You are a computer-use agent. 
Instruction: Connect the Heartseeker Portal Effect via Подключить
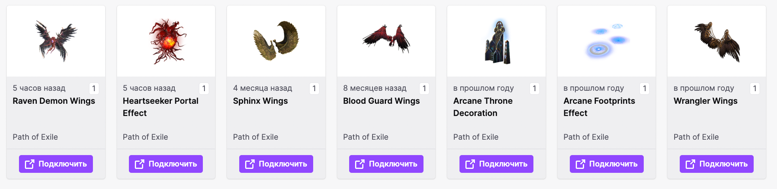[x=166, y=164]
